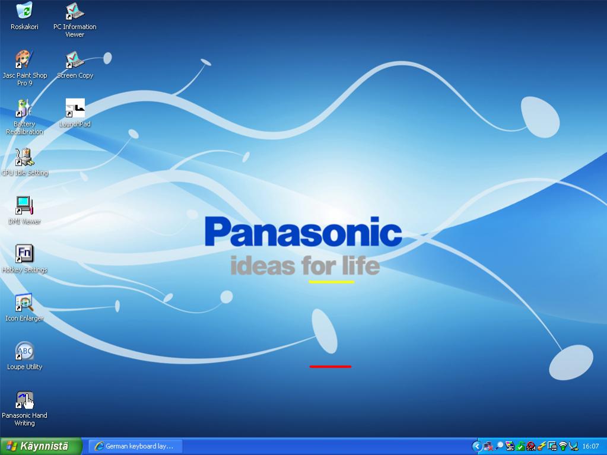Select the PC Information Viewer shortcut
The image size is (607, 455).
(x=75, y=20)
